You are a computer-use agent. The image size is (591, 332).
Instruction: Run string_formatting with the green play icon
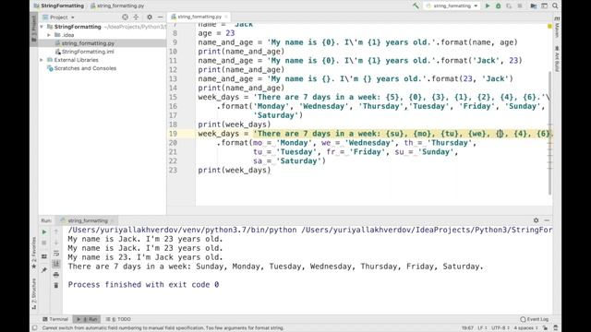(488, 6)
